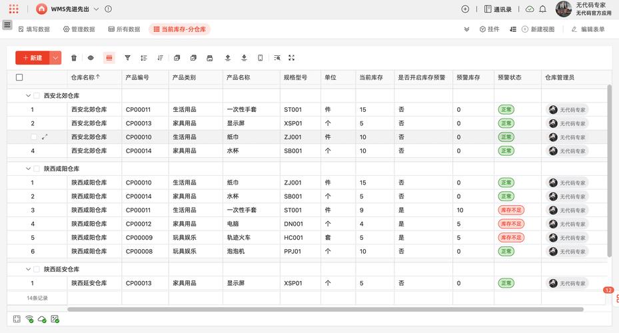Open the 无代码专家 user avatar

pos(563,9)
